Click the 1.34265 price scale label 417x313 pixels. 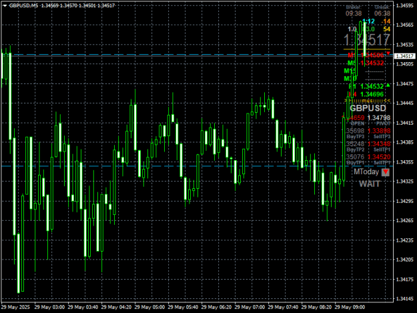pos(404,220)
